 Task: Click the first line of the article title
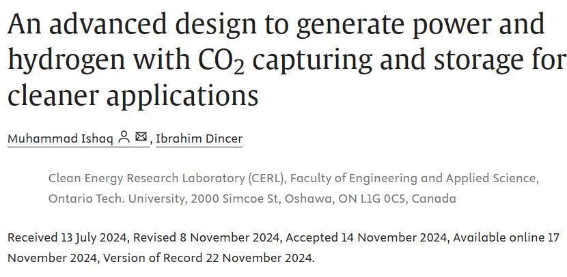coord(276,25)
